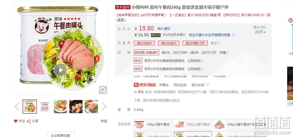The image size is (293, 137).
Task: Claim the 满229减40 coupon
Action: [x=144, y=43]
